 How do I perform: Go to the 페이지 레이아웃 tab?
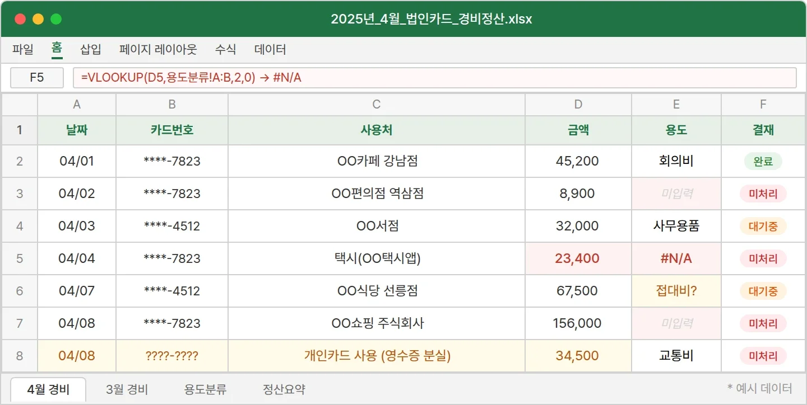point(158,50)
